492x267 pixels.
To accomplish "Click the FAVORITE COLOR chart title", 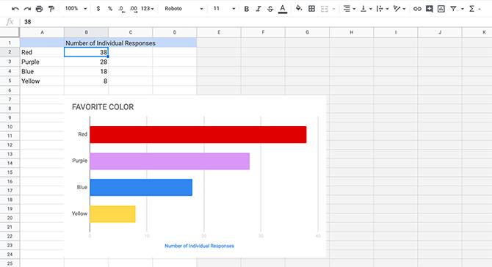I will click(x=103, y=107).
